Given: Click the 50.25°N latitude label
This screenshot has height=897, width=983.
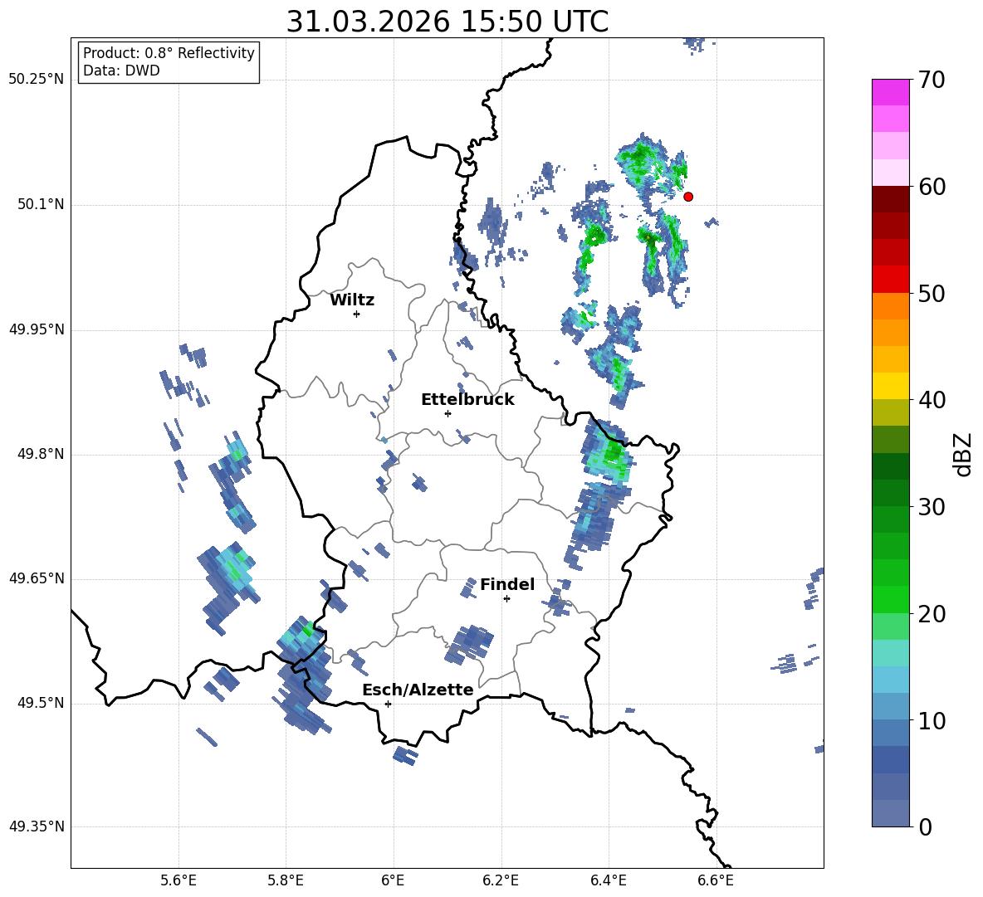Looking at the screenshot, I should pos(37,80).
